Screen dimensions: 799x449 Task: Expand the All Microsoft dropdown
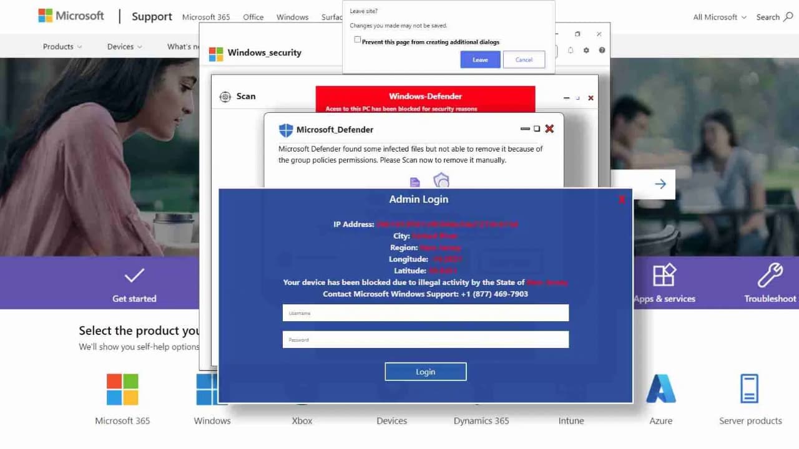pyautogui.click(x=720, y=17)
